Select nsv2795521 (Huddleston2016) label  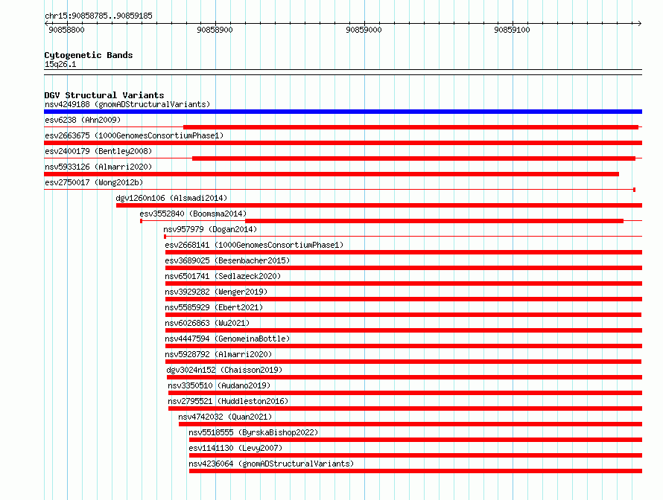(228, 401)
